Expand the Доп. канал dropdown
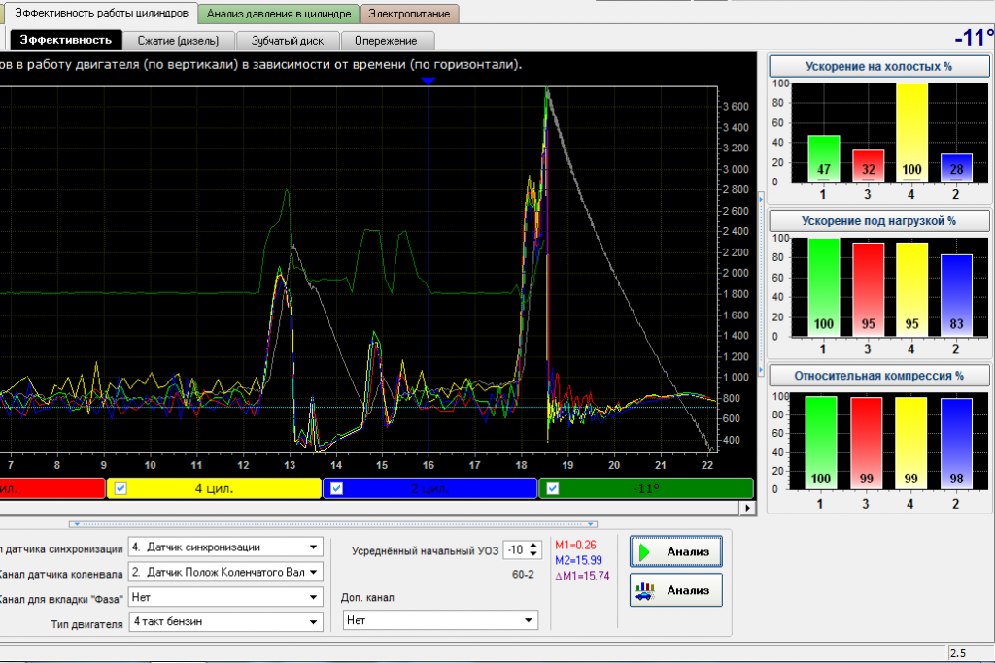 click(x=440, y=620)
